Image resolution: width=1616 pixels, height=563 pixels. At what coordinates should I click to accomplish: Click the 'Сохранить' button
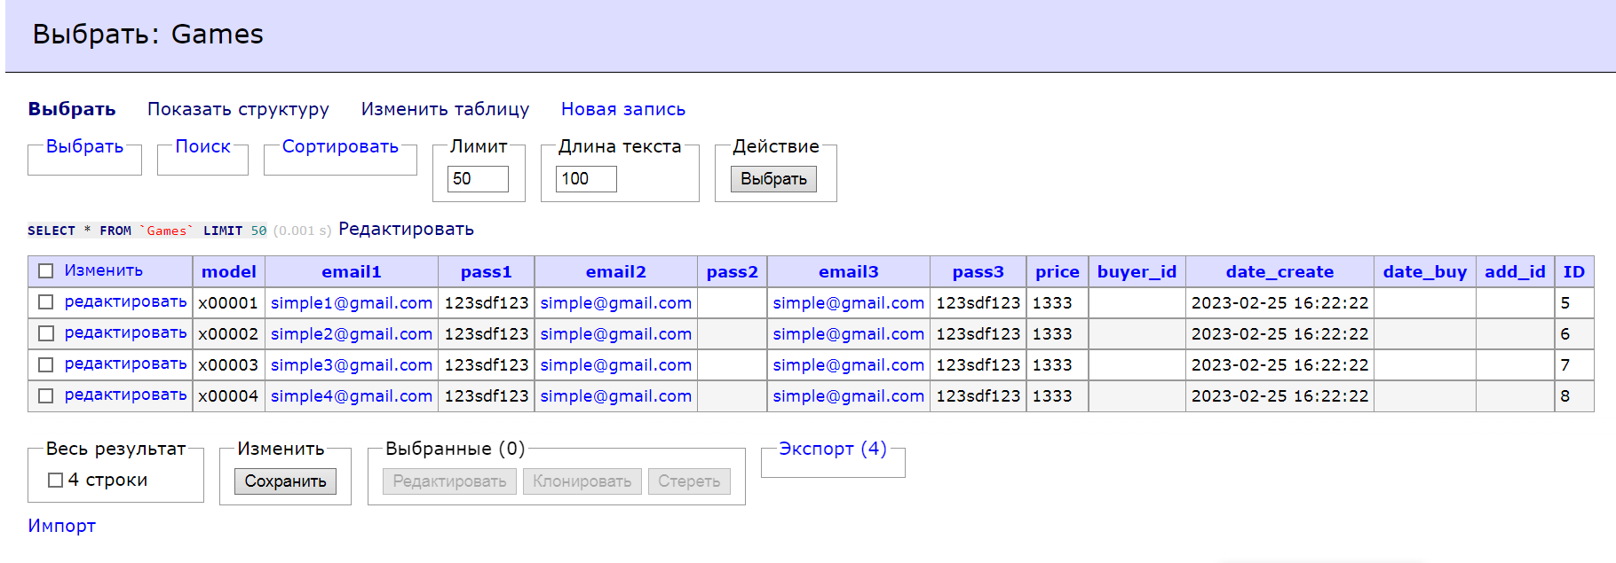(285, 481)
